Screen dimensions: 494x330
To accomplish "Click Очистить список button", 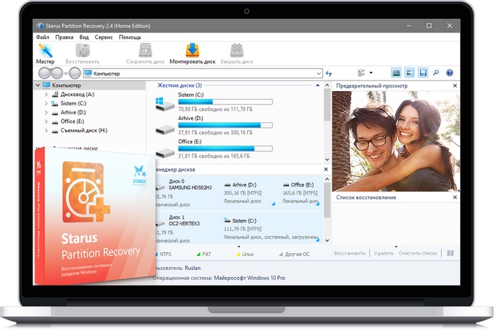I will [418, 253].
